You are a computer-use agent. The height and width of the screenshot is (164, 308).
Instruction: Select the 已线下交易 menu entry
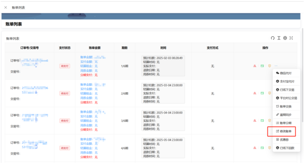point(286,90)
